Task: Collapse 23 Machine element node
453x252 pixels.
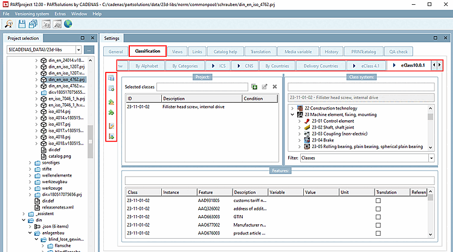Action: (x=292, y=115)
